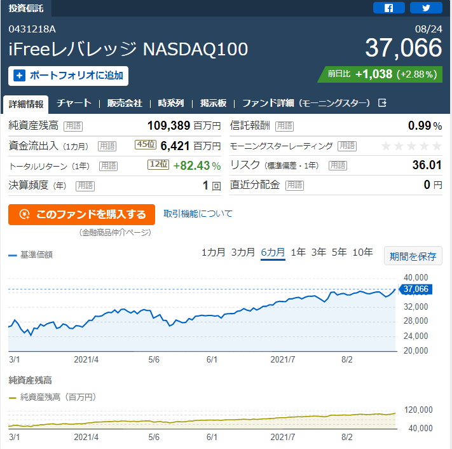
Task: Set chart period to 1年
Action: click(x=298, y=252)
